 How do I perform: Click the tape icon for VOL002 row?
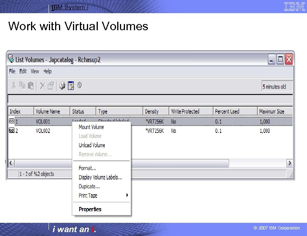(12, 130)
